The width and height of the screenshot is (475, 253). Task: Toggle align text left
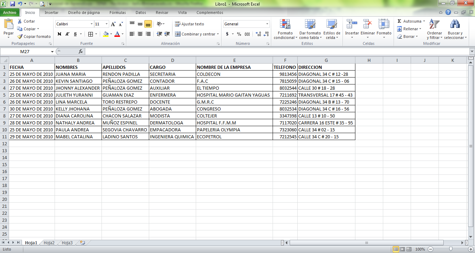(x=132, y=34)
